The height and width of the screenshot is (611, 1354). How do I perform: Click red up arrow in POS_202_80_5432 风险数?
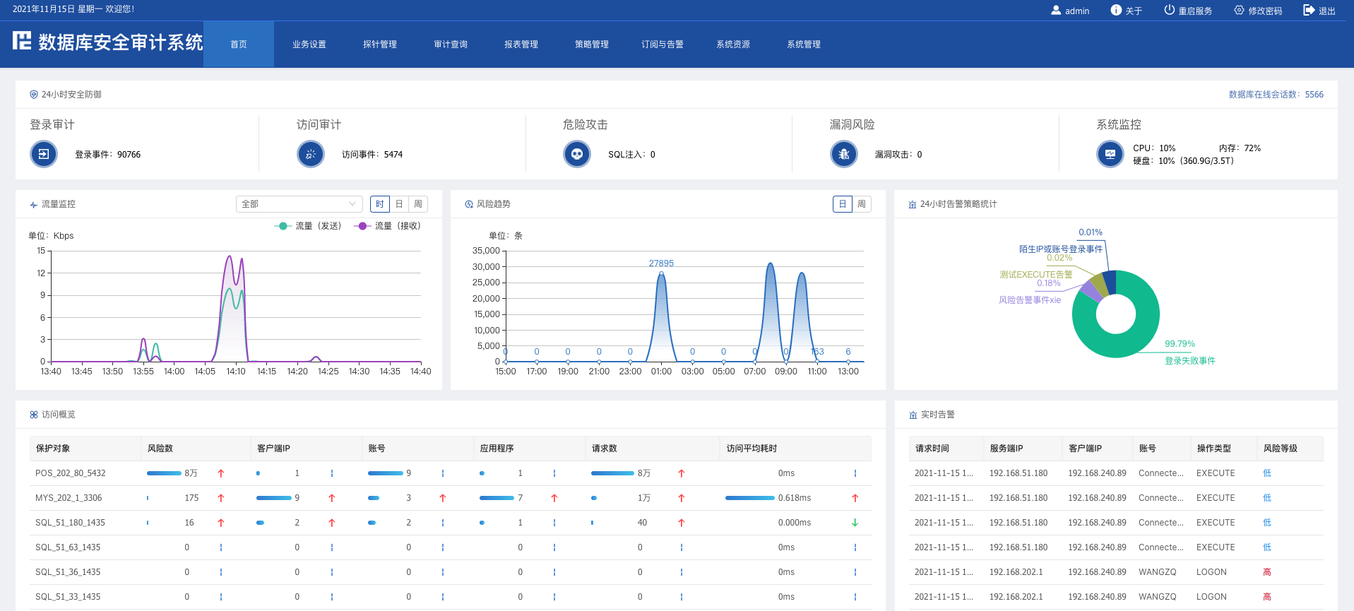221,473
